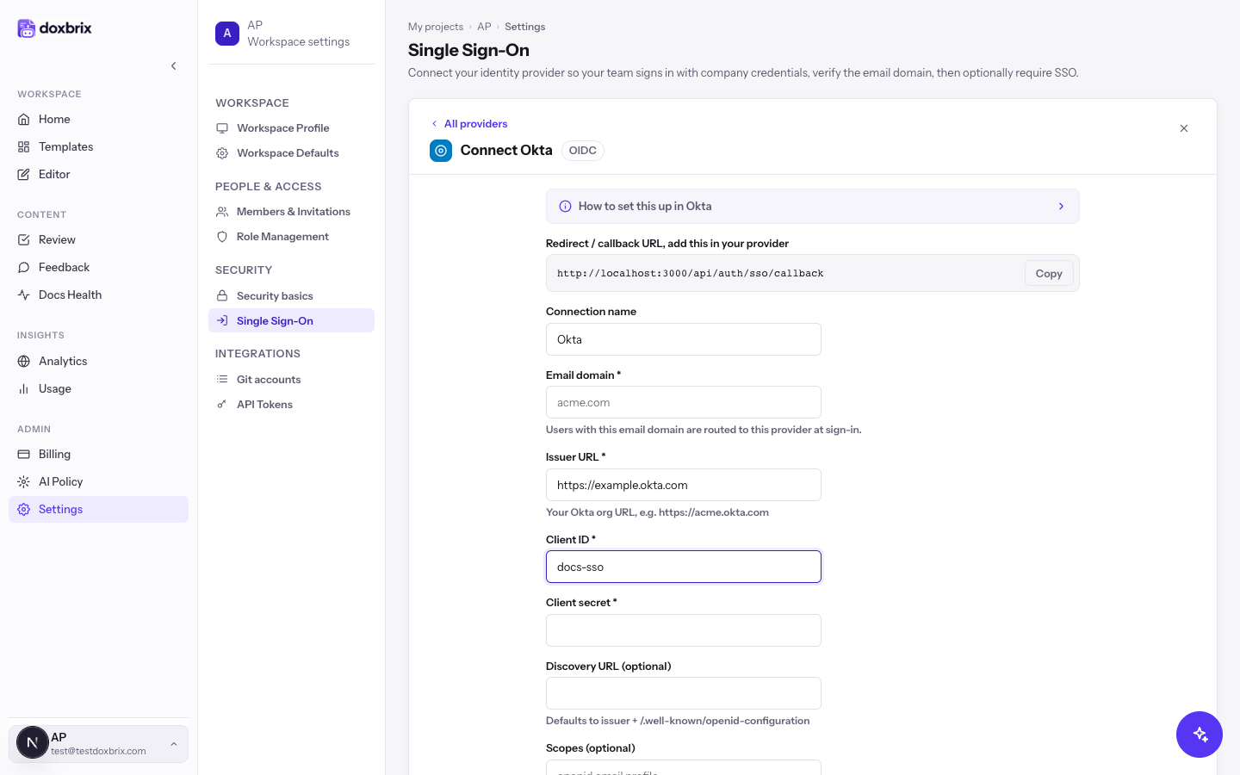Open the AI assistant floating button

pos(1200,735)
